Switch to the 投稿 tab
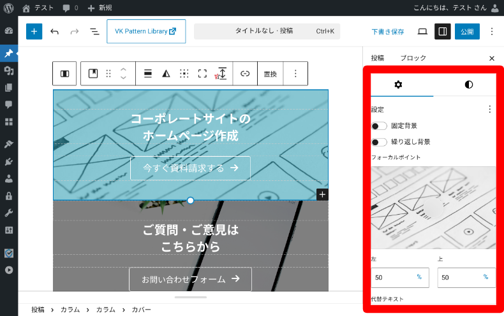 click(x=377, y=58)
